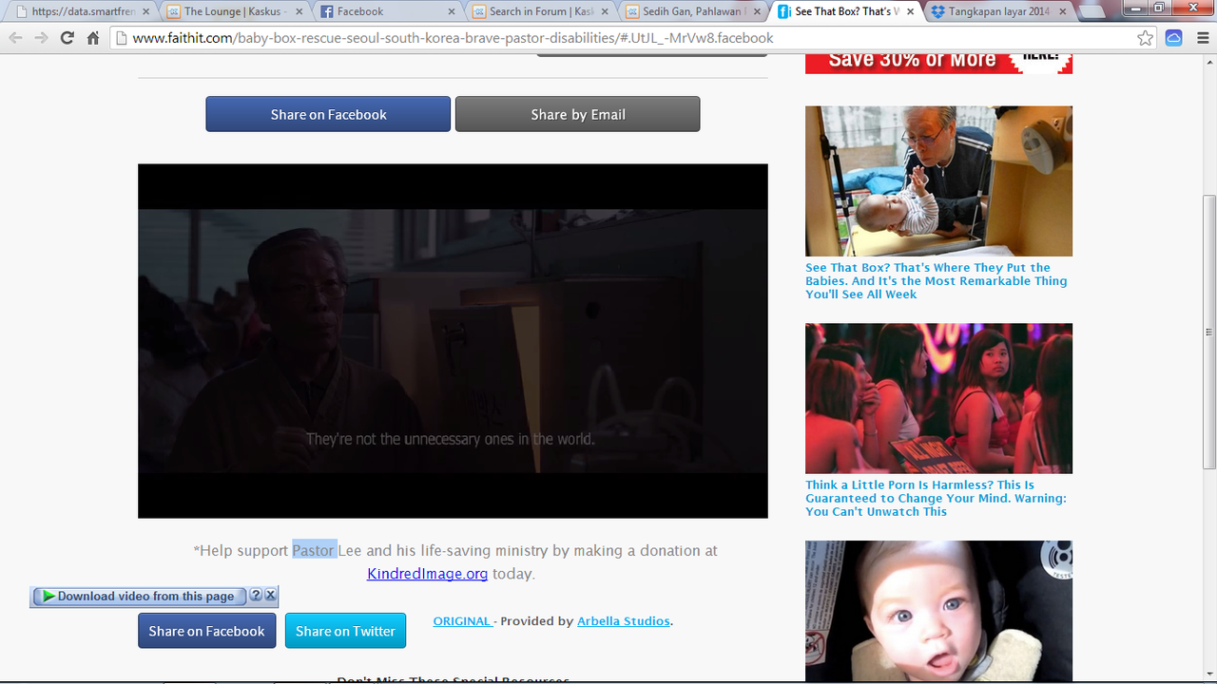Click the Share by Email button
This screenshot has height=684, width=1217.
(578, 114)
